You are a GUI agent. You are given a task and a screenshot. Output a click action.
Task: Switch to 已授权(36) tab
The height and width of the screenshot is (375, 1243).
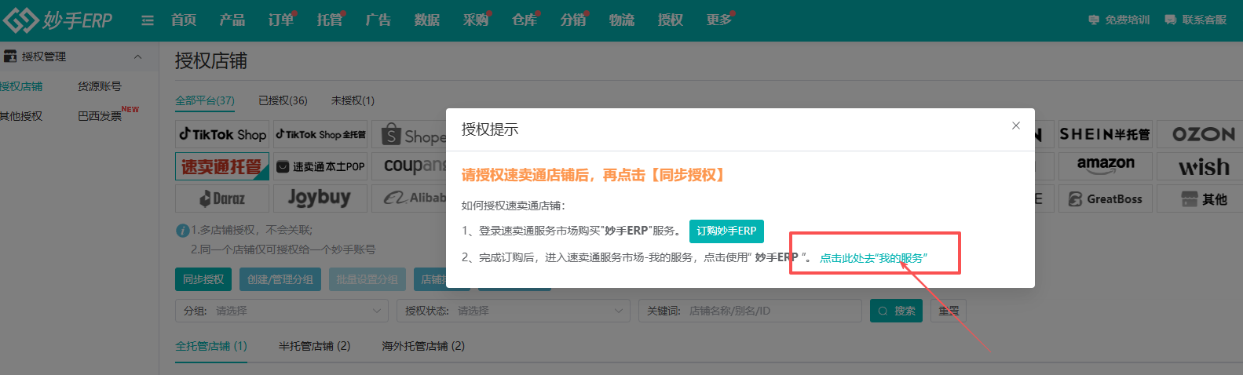[x=283, y=100]
